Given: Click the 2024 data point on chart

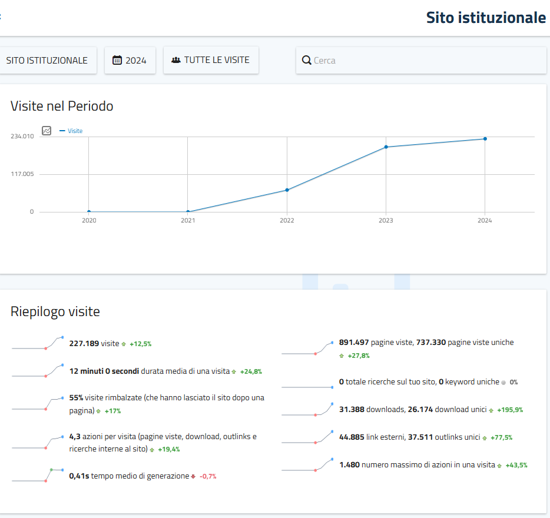Looking at the screenshot, I should (x=485, y=139).
